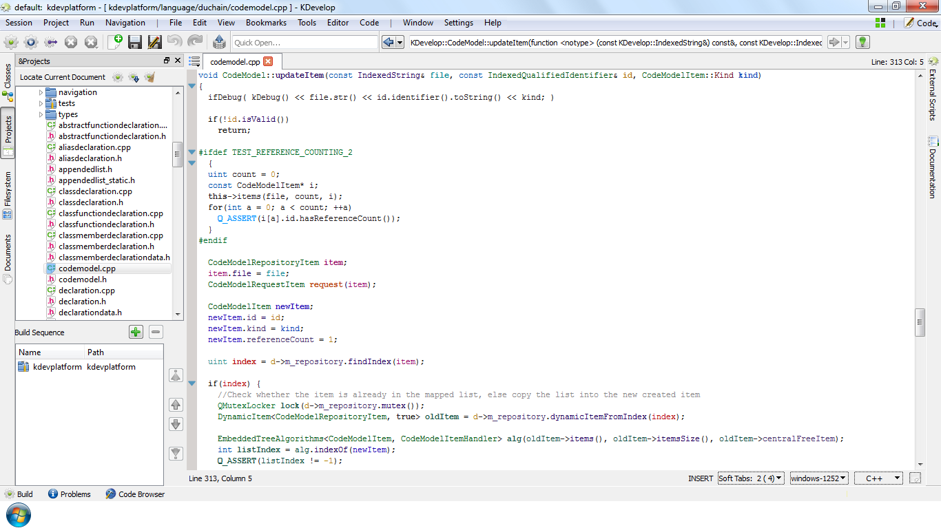Click the commit/upload arrow icon in toolbar
The height and width of the screenshot is (528, 941).
(220, 42)
